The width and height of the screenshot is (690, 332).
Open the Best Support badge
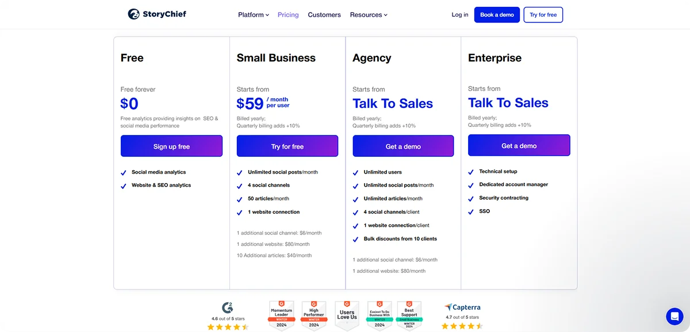click(x=409, y=315)
